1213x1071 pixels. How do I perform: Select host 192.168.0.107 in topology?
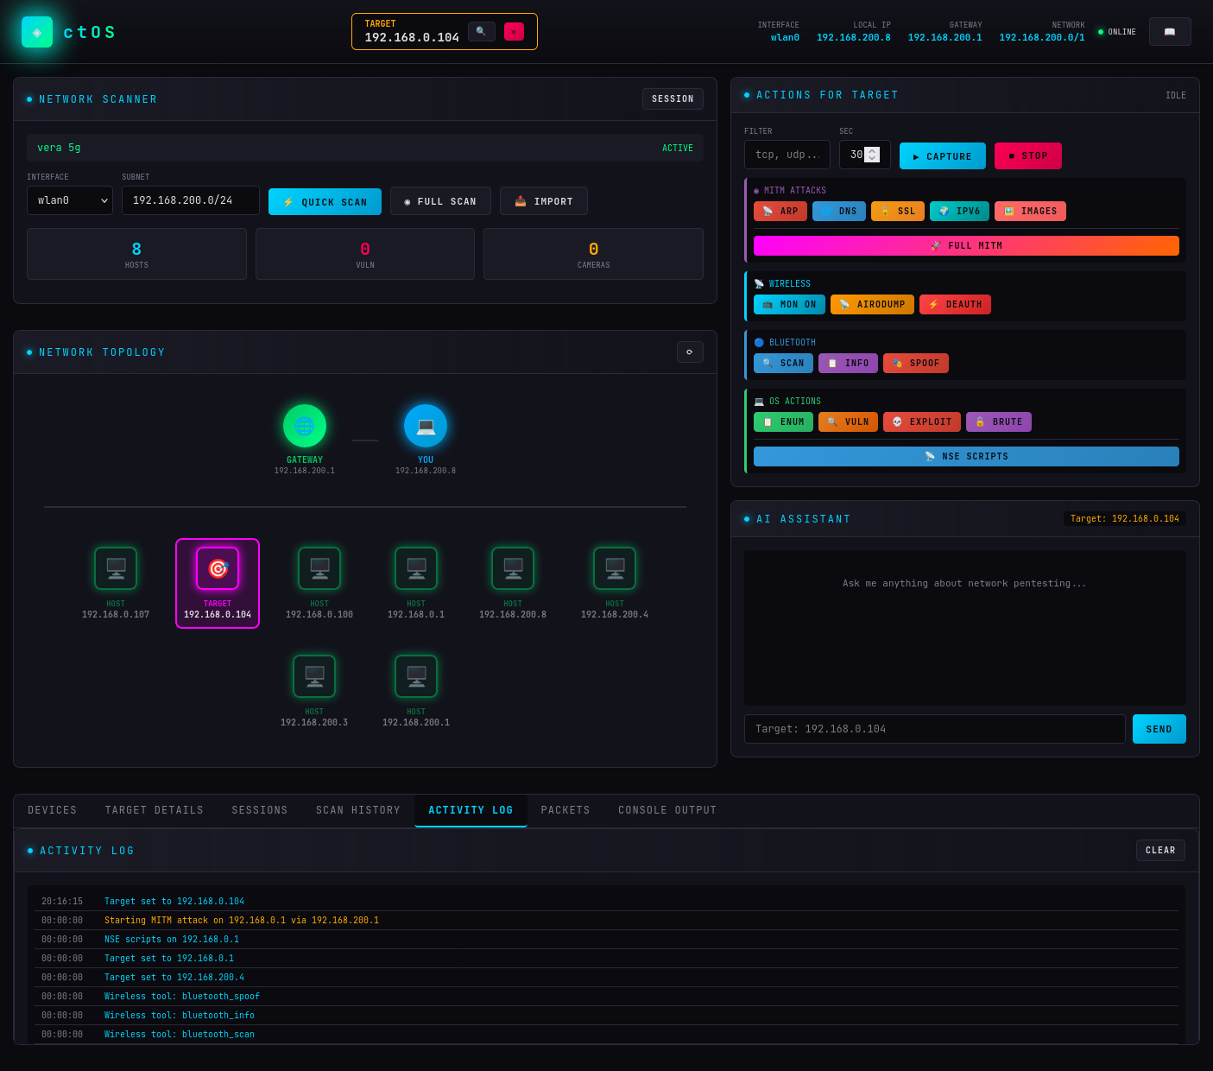pyautogui.click(x=116, y=583)
